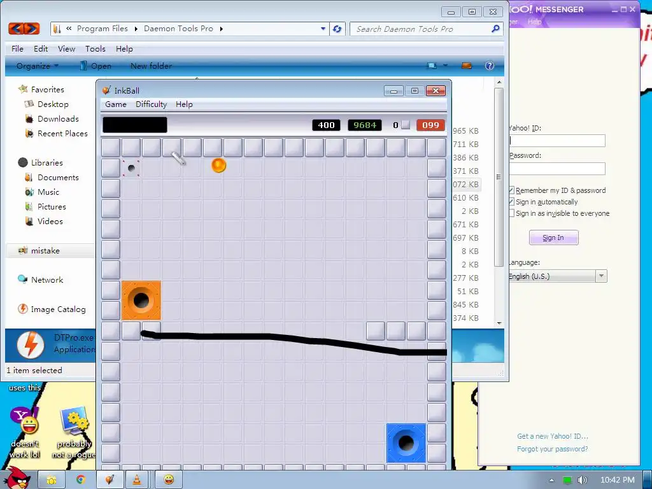Select Music in the navigation pane
652x489 pixels.
pos(48,192)
